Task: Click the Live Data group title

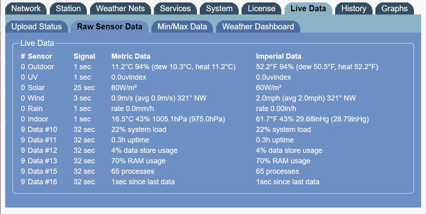Action: [37, 43]
